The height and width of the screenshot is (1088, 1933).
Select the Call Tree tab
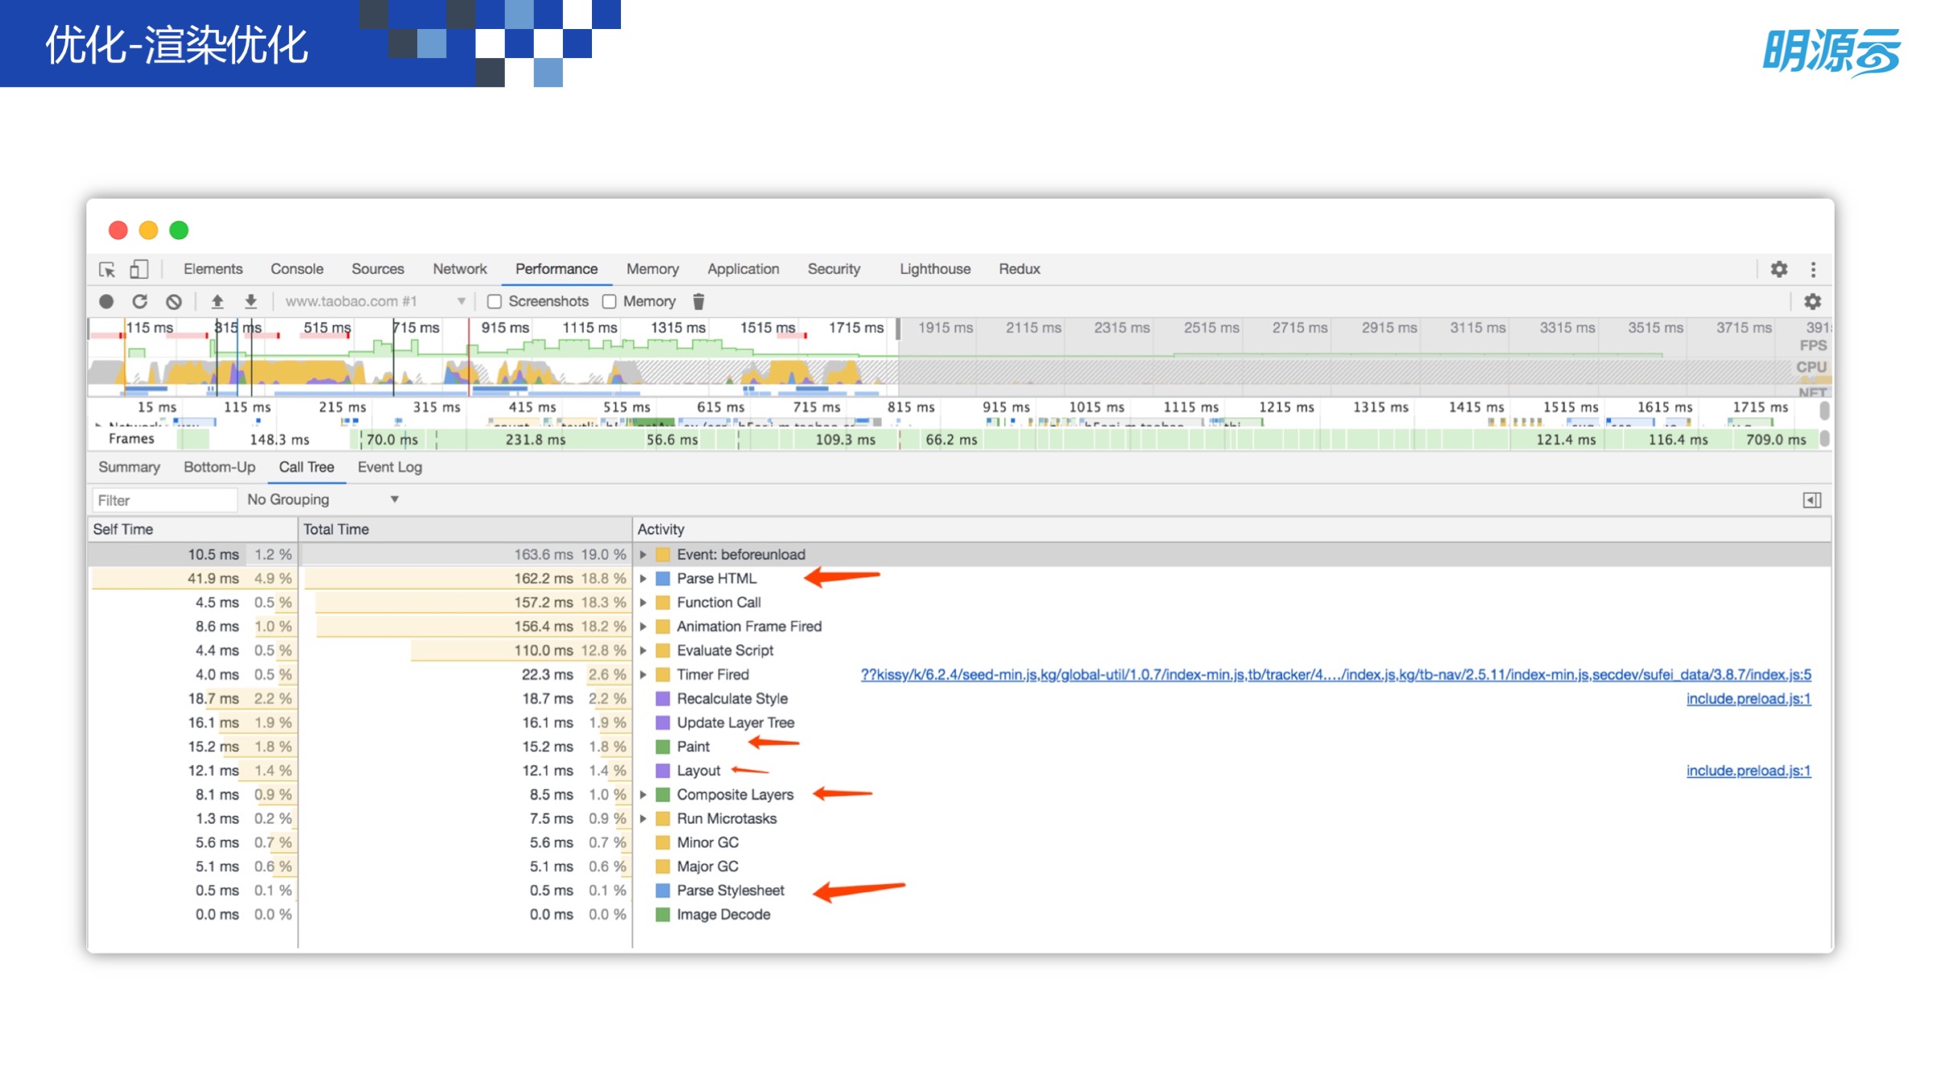[x=306, y=467]
